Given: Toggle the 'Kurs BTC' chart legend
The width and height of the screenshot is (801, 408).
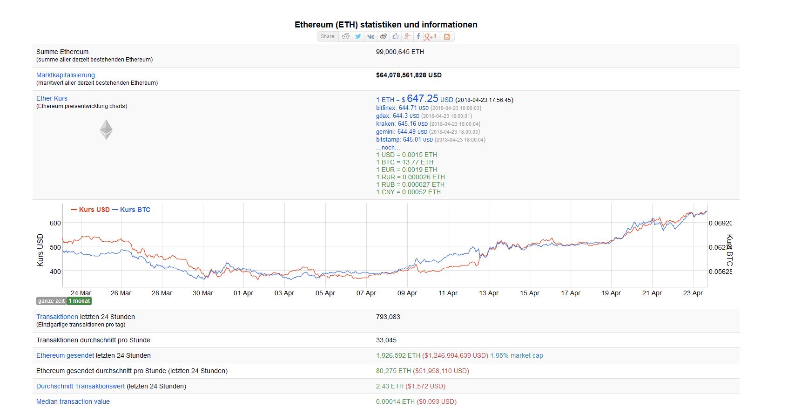Looking at the screenshot, I should 131,210.
